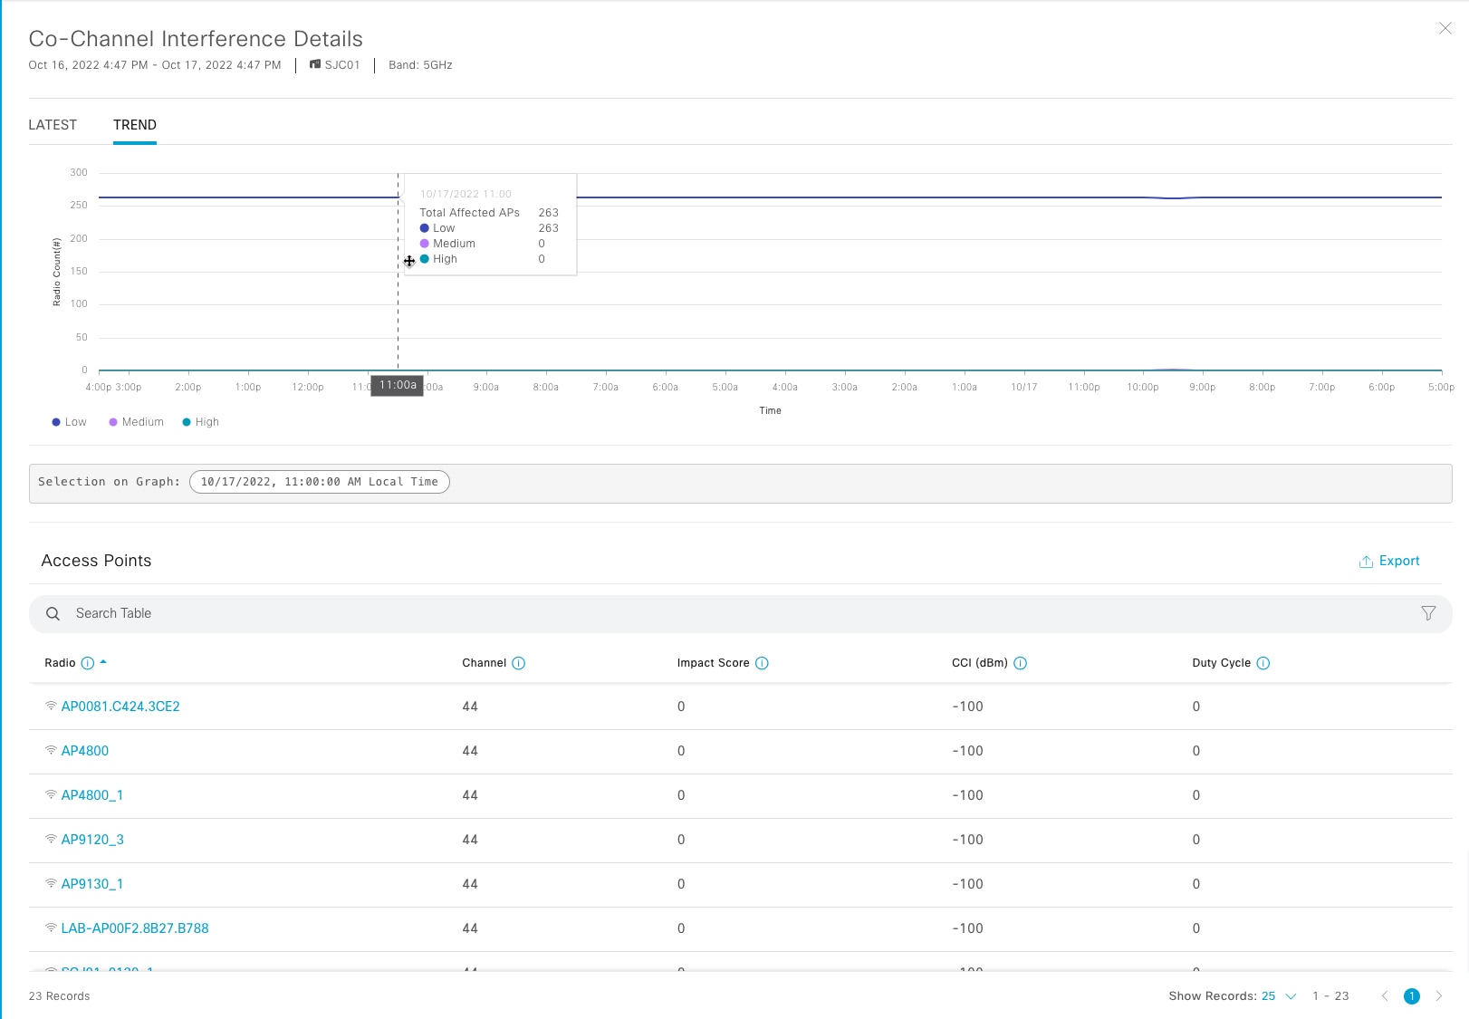Click the info icon next to Duty Cycle

[1263, 663]
